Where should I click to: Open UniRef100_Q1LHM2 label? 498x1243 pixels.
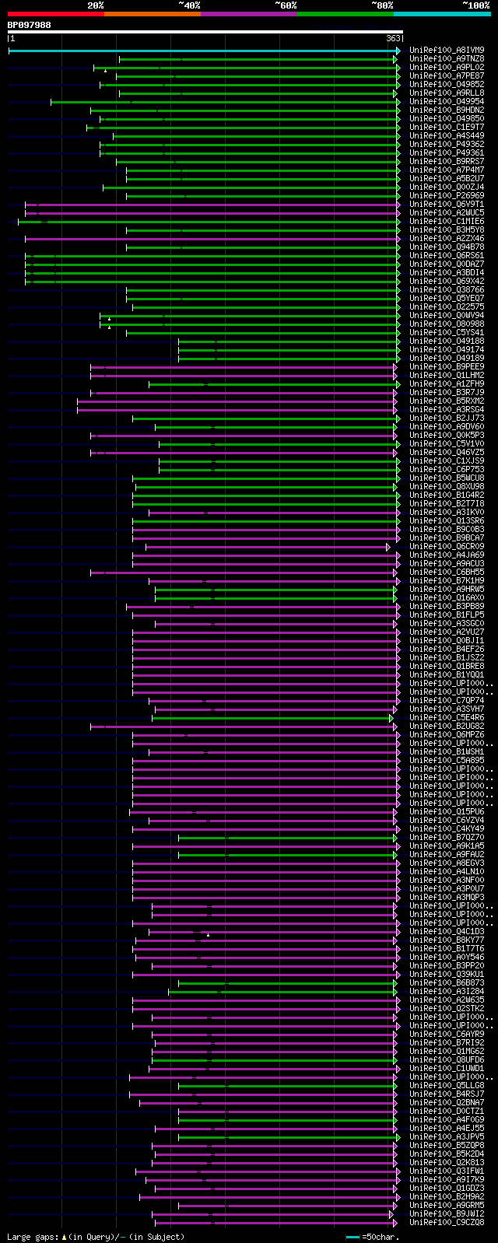tap(447, 376)
